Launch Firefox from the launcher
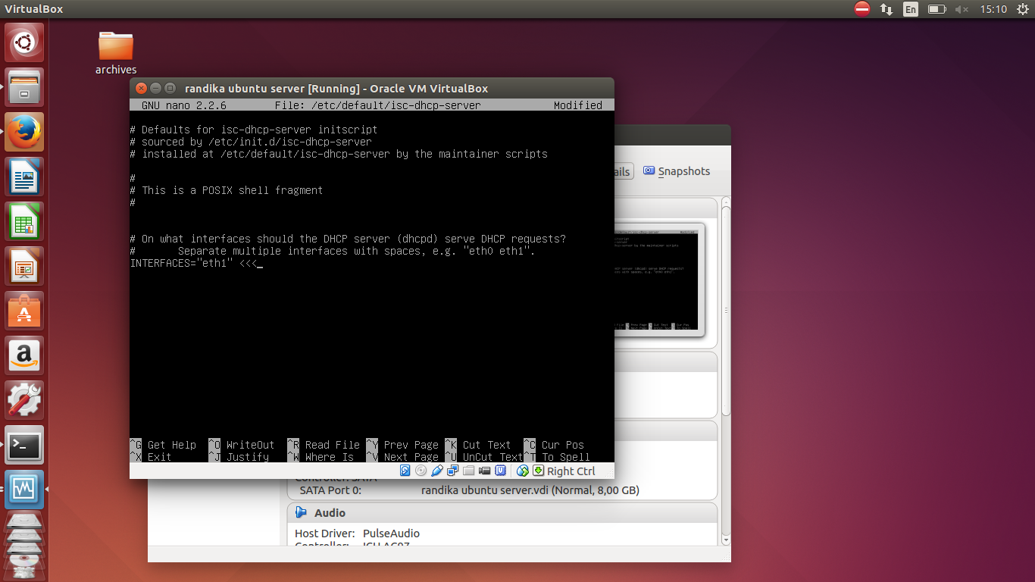The image size is (1035, 582). pyautogui.click(x=24, y=132)
